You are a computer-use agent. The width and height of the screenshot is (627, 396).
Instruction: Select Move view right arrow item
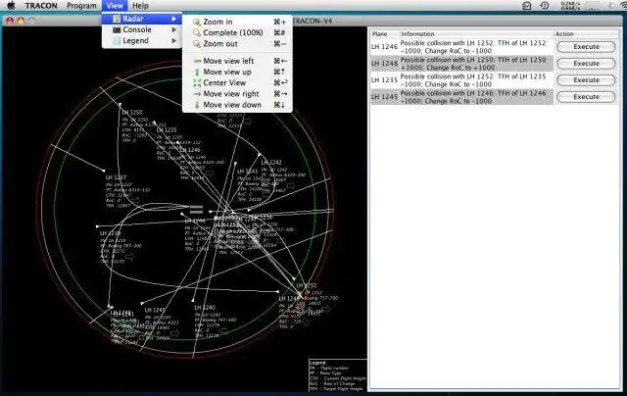(x=237, y=94)
